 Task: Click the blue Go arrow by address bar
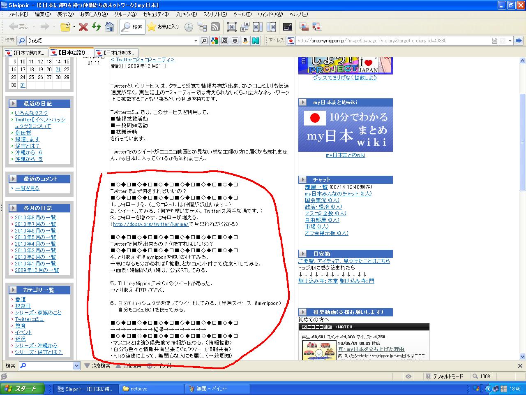click(519, 41)
